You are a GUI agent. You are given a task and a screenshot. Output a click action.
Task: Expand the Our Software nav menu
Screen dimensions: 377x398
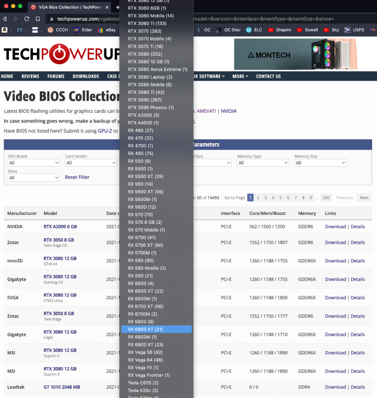(209, 76)
